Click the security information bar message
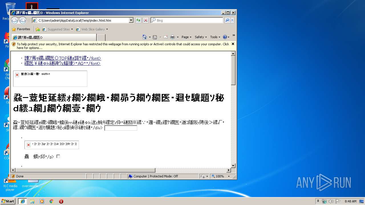 coord(123,46)
